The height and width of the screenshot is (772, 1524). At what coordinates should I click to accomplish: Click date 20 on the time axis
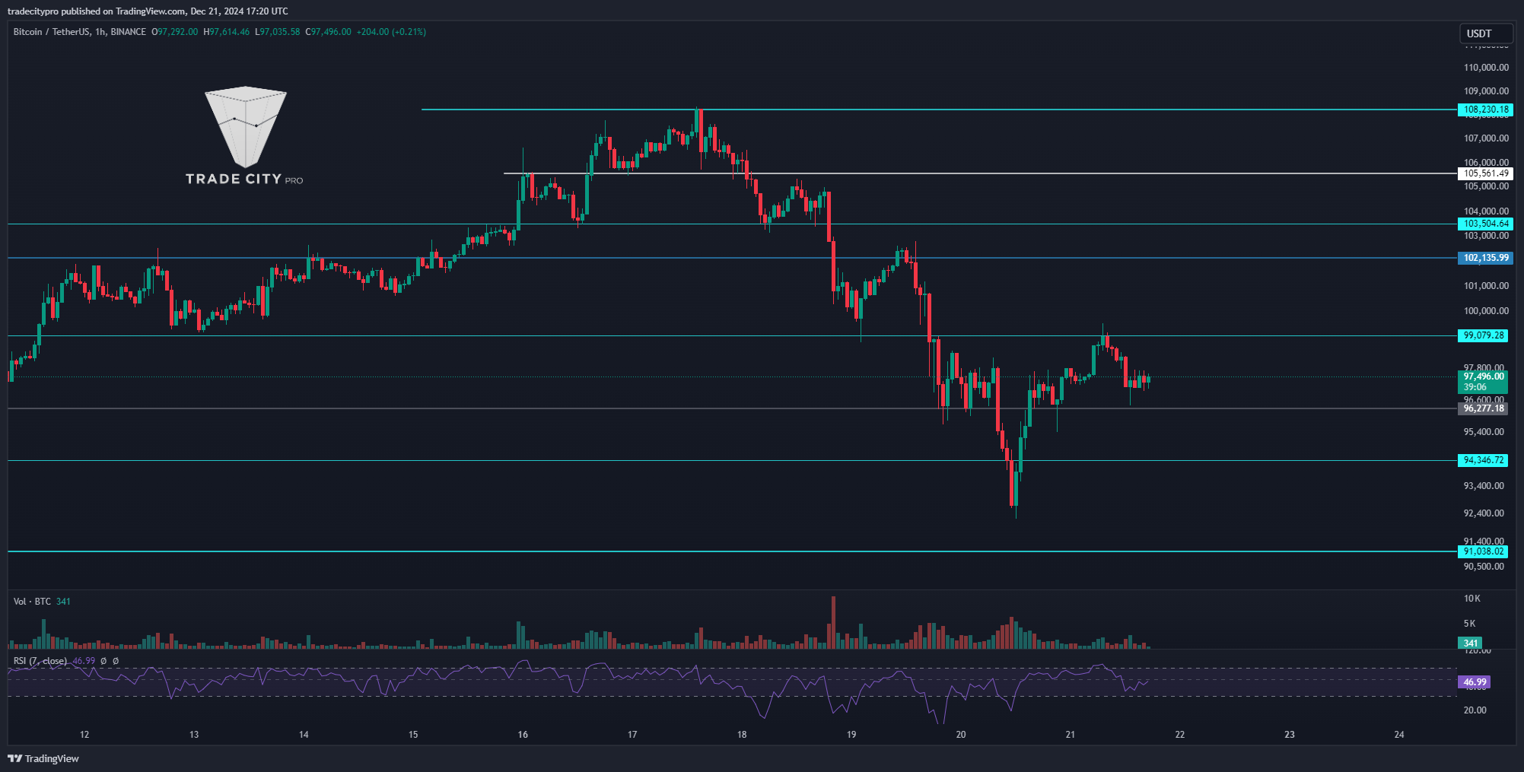pos(961,735)
